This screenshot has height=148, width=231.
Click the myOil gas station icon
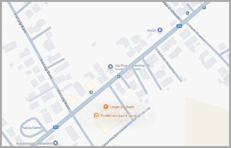click(160, 30)
